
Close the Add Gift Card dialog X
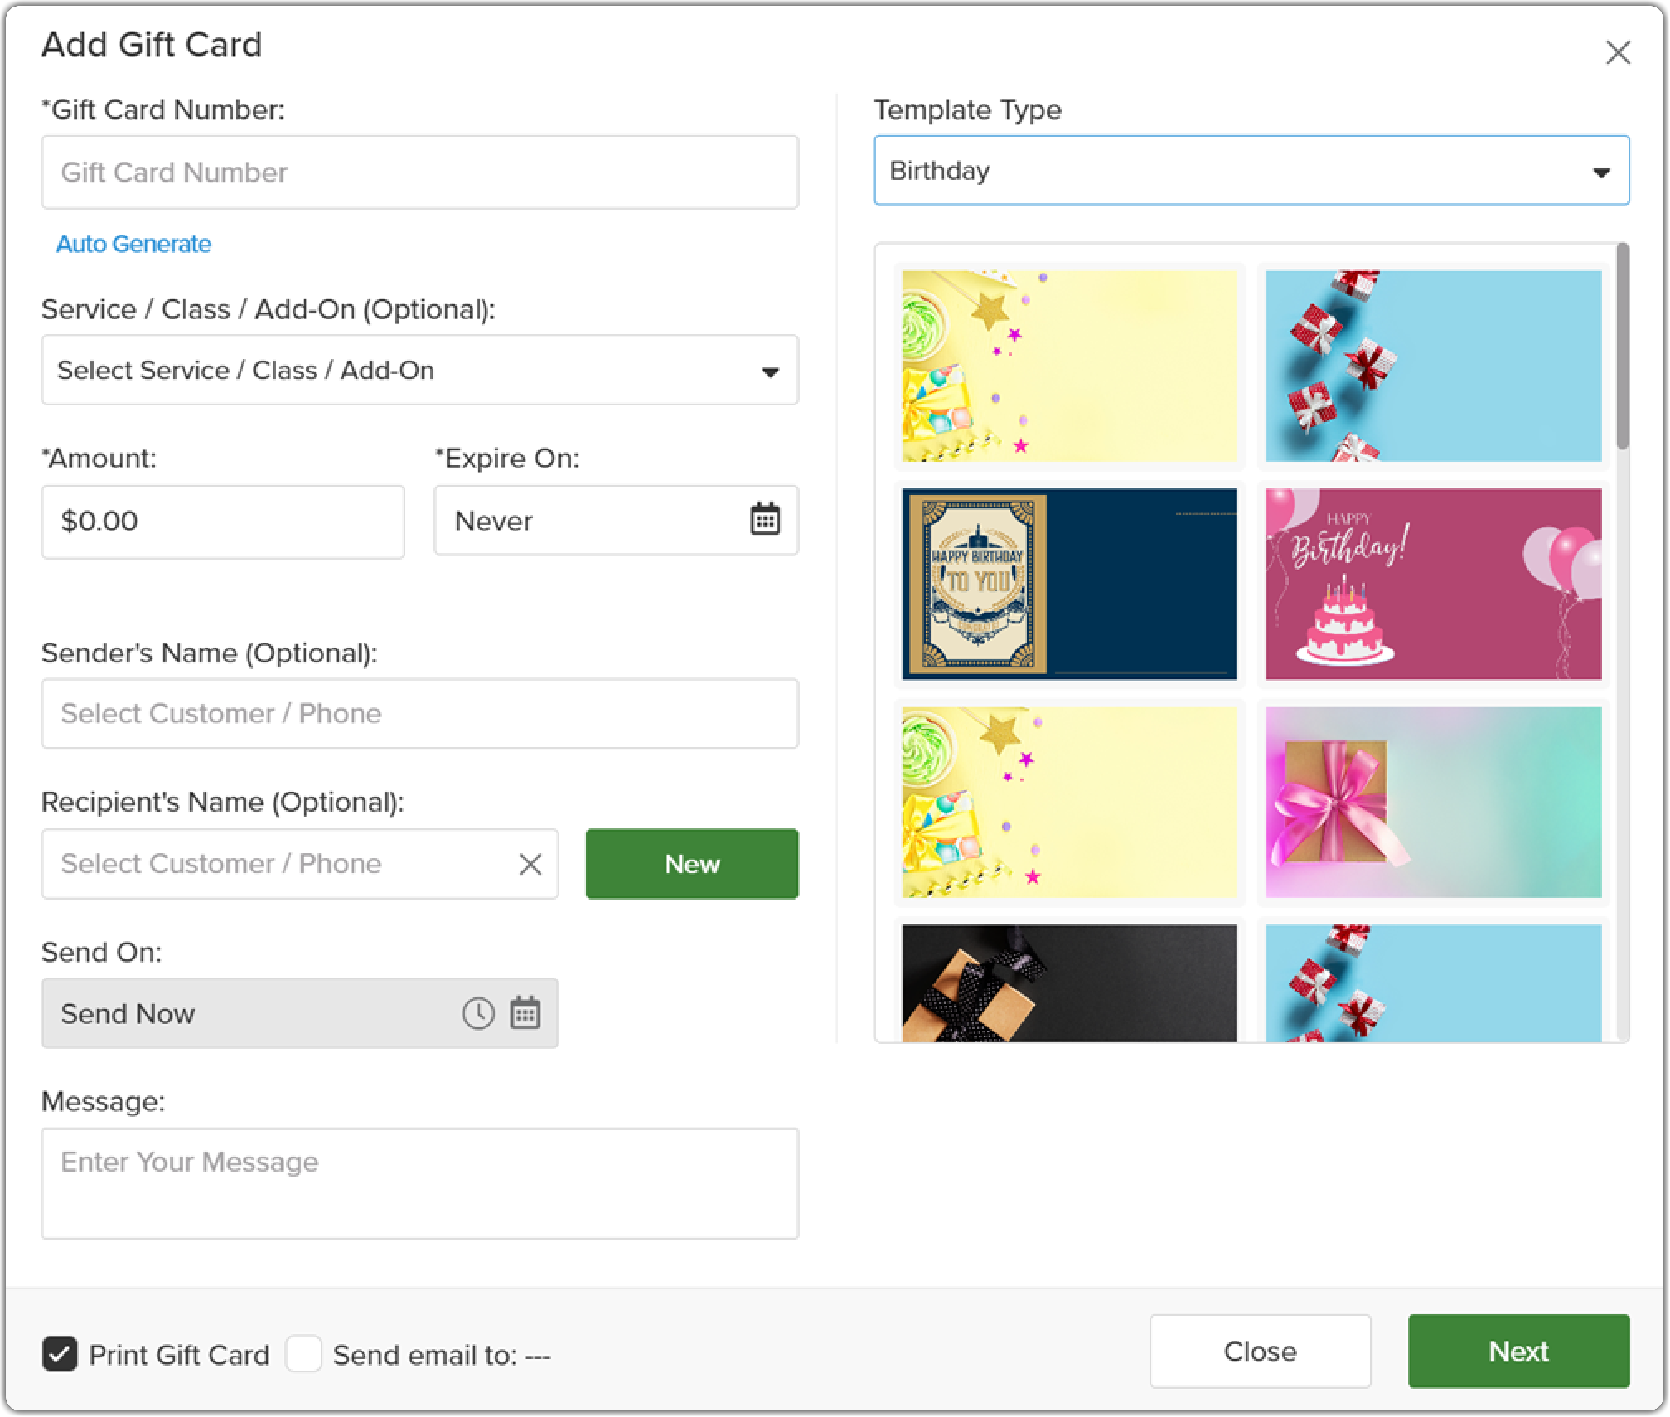coord(1618,52)
